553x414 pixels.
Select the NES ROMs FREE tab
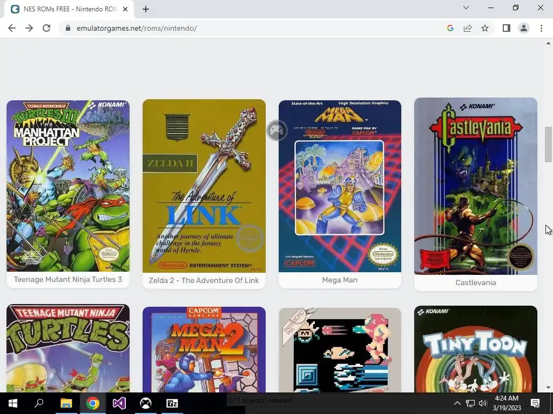click(69, 9)
